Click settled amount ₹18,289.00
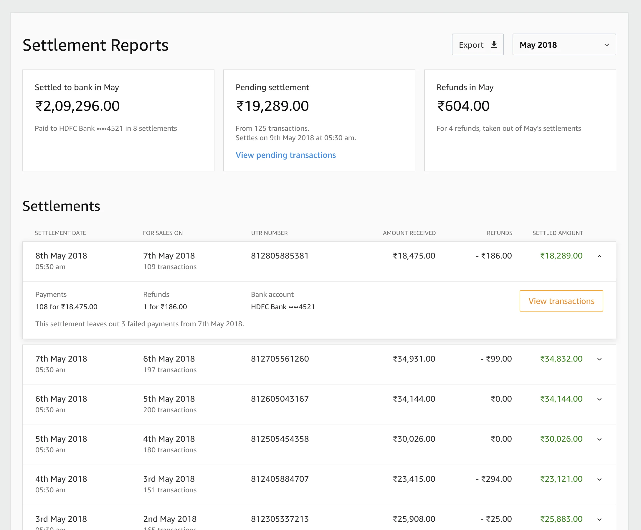Viewport: 641px width, 530px height. click(x=561, y=256)
